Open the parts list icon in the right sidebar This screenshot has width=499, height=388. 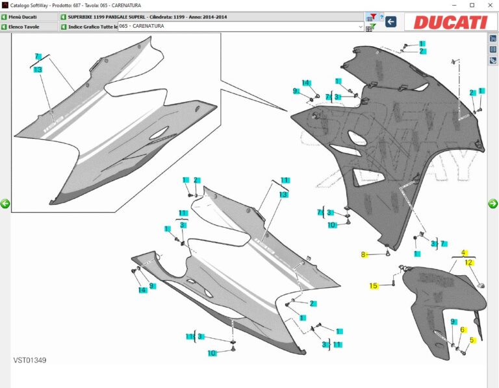coord(493,49)
